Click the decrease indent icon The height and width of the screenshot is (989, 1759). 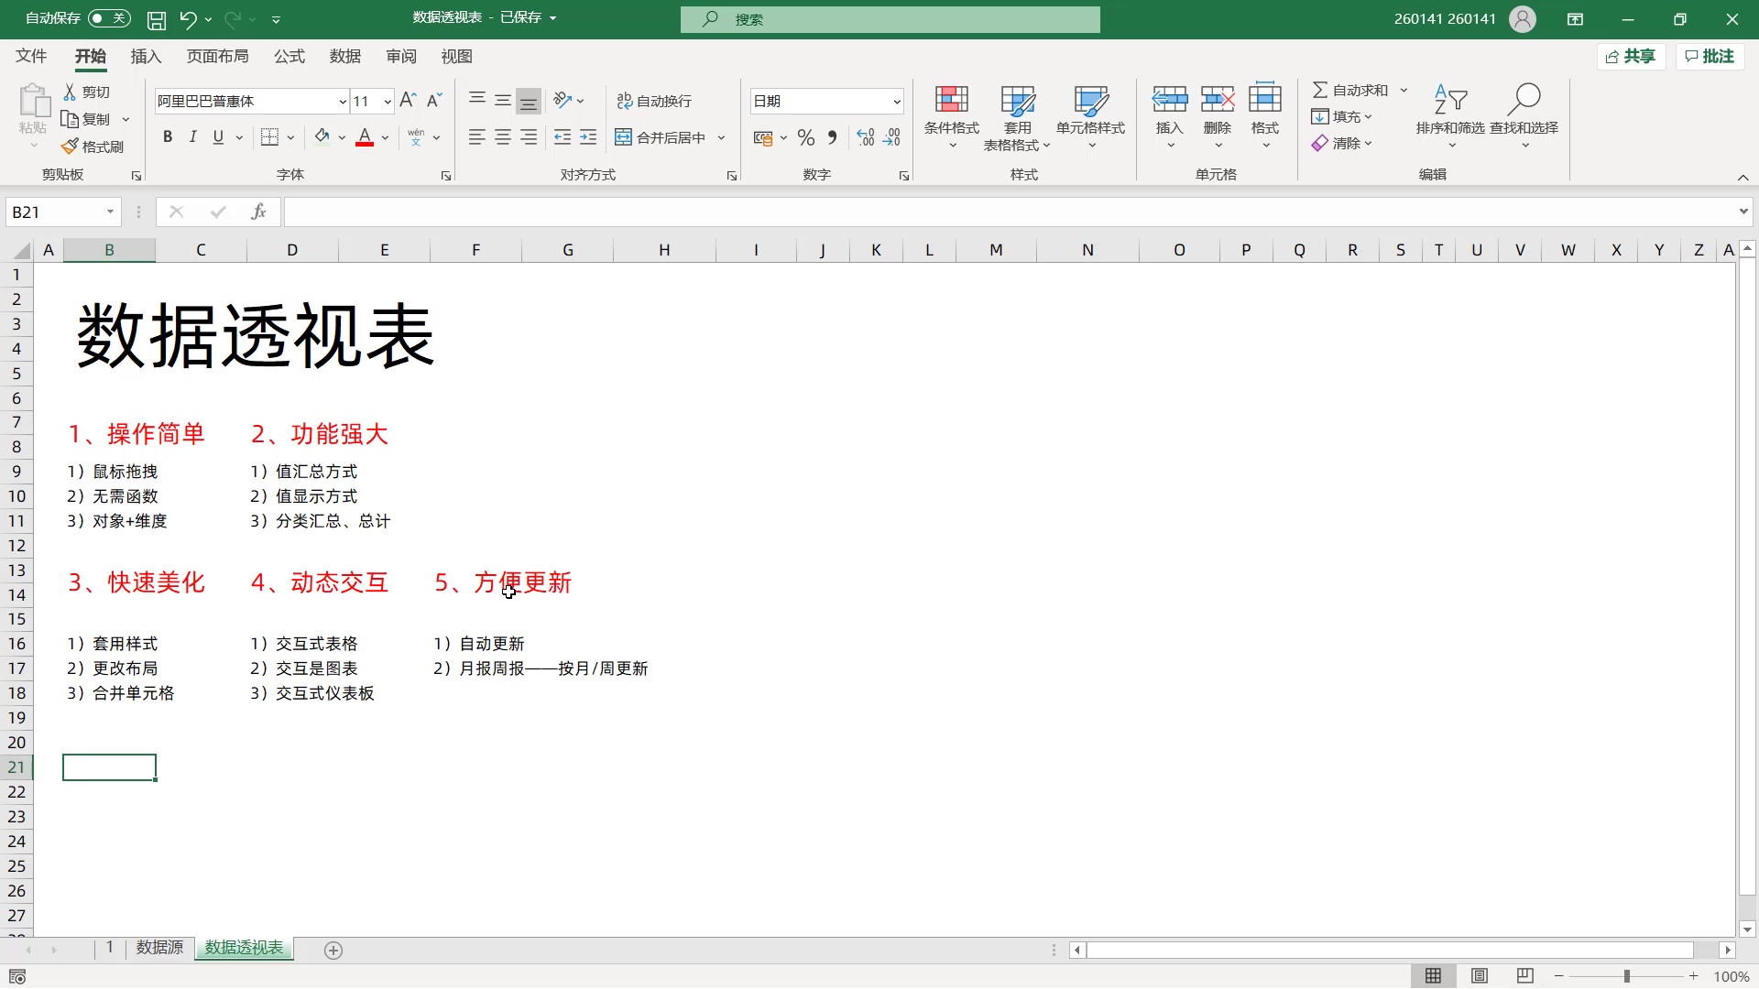pos(563,137)
